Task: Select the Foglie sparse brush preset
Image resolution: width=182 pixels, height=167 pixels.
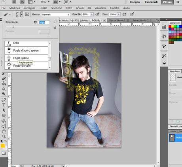Action: pyautogui.click(x=27, y=58)
